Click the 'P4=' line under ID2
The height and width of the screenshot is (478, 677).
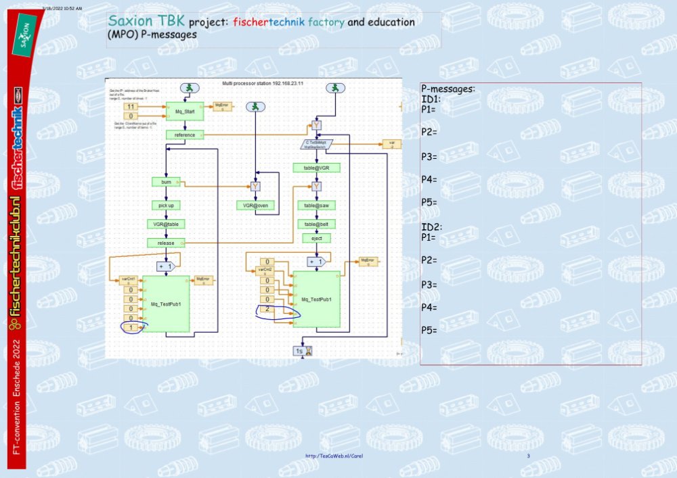[429, 308]
